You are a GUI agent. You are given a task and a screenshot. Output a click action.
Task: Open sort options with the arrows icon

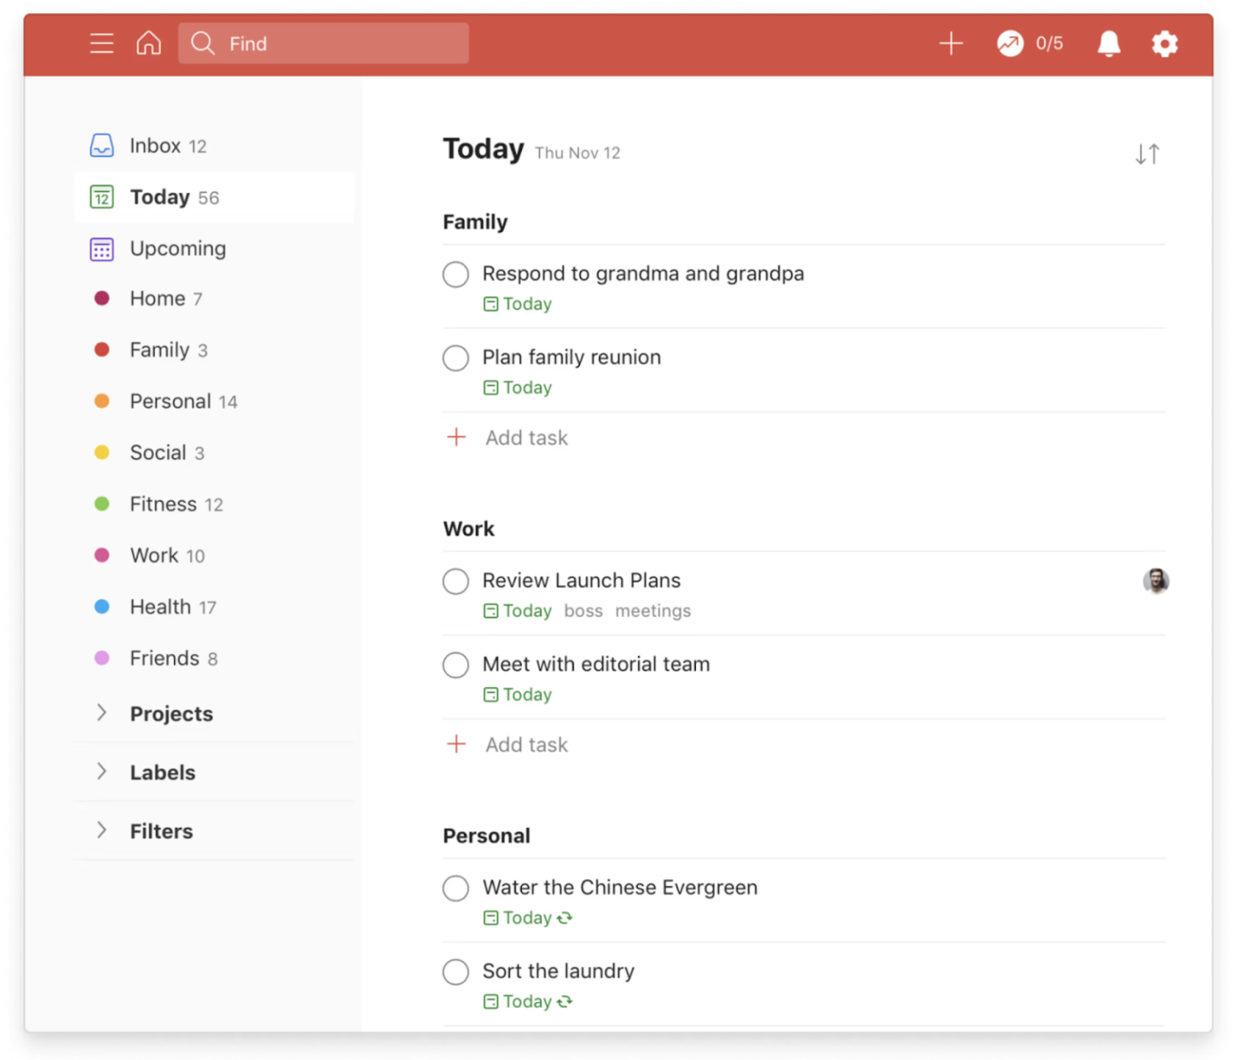coord(1148,153)
